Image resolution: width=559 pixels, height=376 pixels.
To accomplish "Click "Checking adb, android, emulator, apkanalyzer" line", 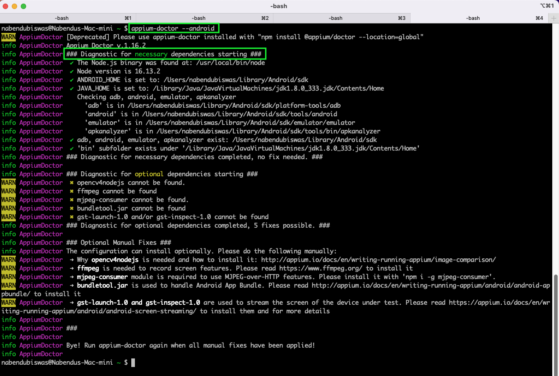I will pyautogui.click(x=157, y=97).
